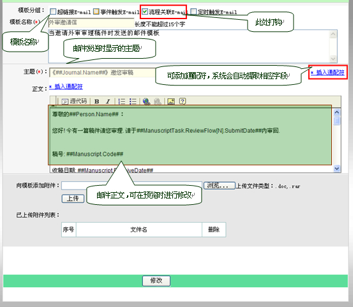Uncheck the 流程关联E-mail checkbox

point(145,11)
